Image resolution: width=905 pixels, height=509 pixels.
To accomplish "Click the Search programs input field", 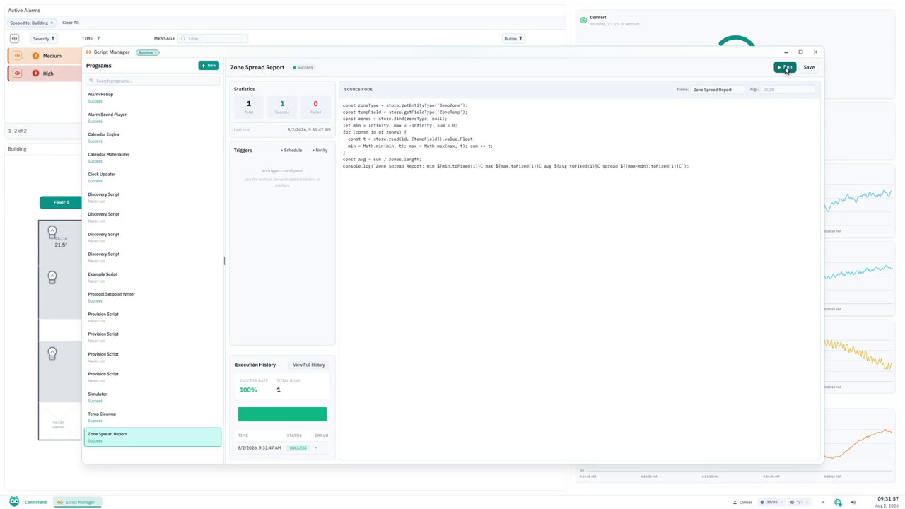I will (153, 81).
